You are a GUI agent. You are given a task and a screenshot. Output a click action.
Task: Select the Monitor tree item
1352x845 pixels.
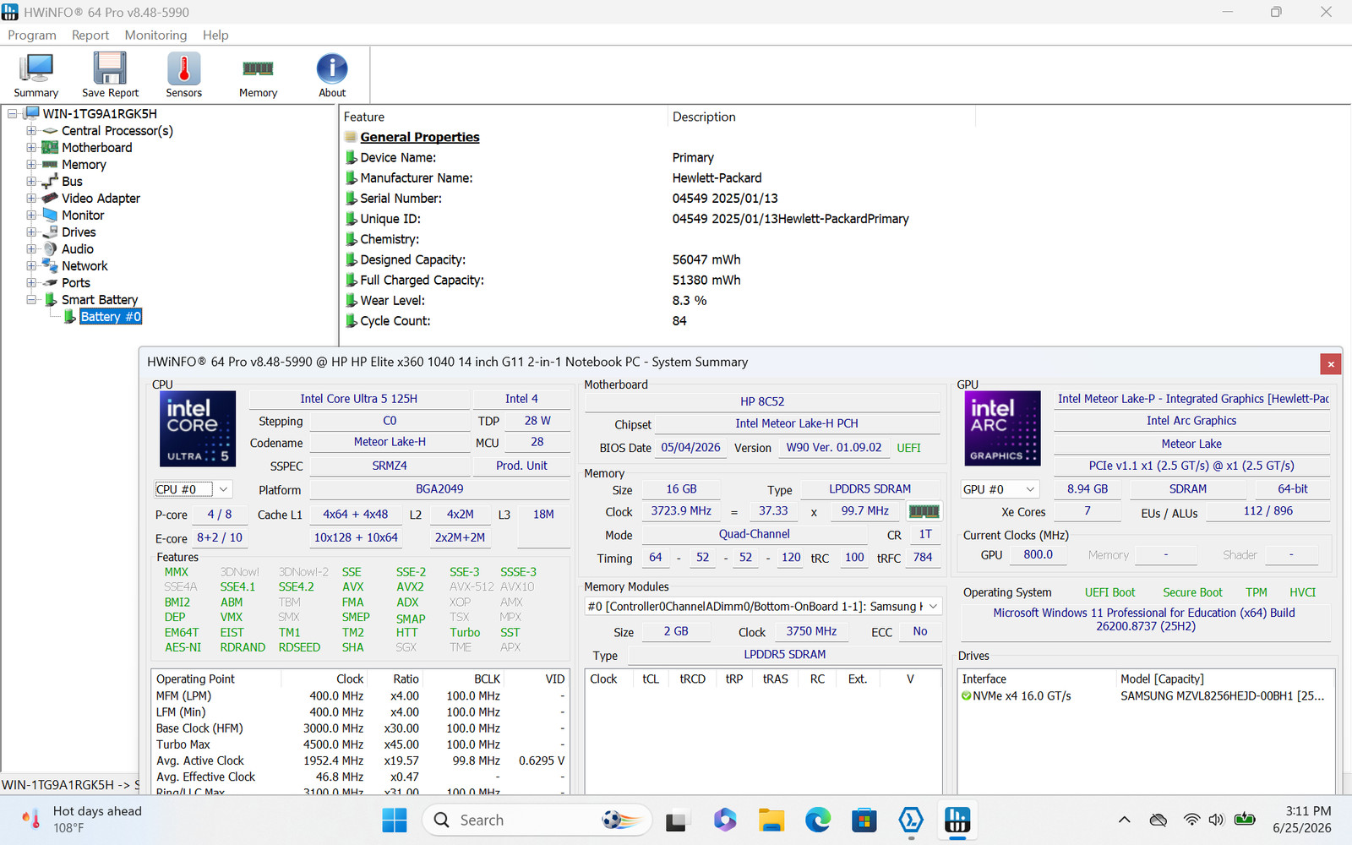coord(83,215)
